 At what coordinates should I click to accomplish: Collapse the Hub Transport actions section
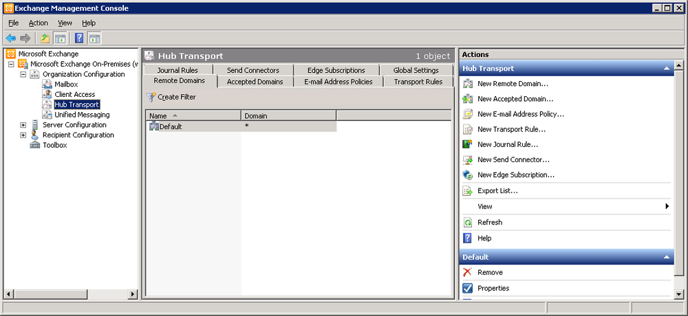click(x=667, y=69)
